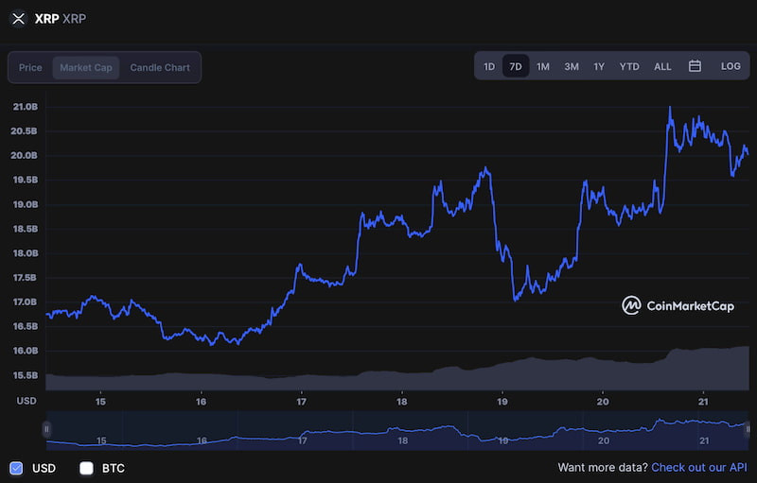Select the 1D time range
The height and width of the screenshot is (483, 757).
pyautogui.click(x=489, y=66)
